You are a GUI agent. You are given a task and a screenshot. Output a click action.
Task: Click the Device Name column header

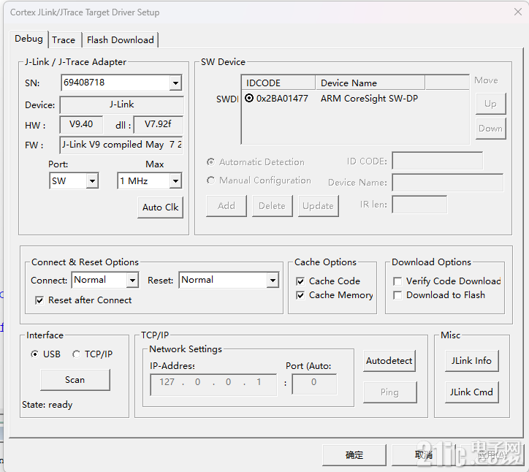click(x=370, y=83)
